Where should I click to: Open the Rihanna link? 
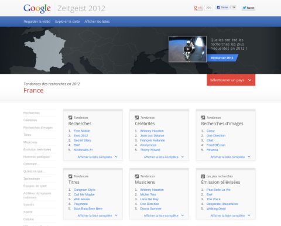(x=212, y=150)
